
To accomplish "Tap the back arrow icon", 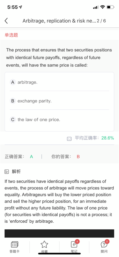I will click(6, 21).
